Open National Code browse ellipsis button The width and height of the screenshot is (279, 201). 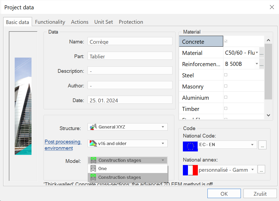[262, 145]
